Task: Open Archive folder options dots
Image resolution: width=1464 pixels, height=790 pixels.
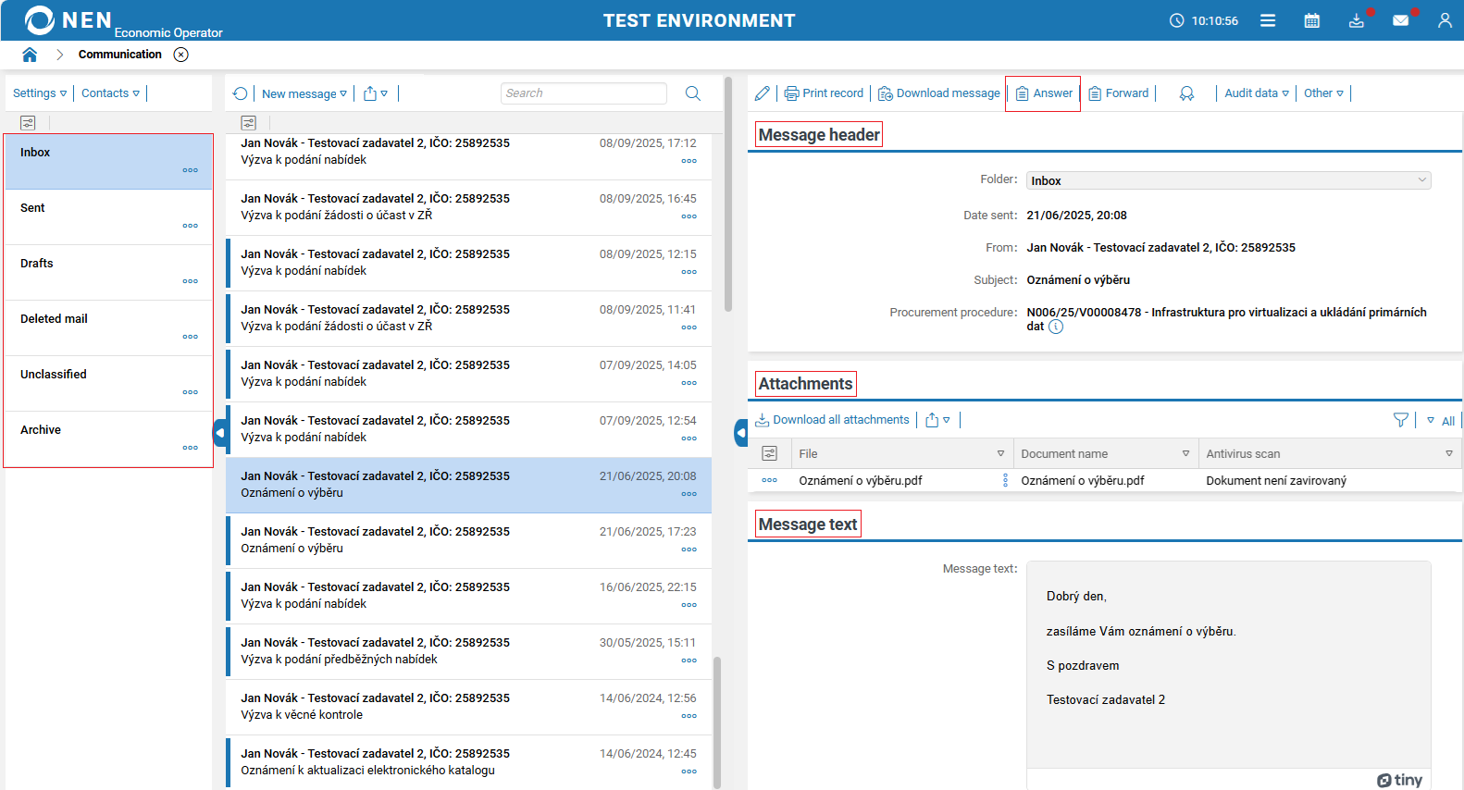Action: (x=191, y=448)
